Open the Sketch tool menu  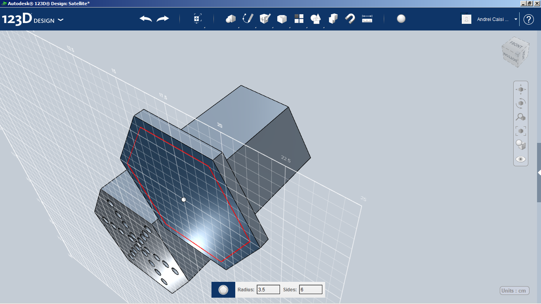(248, 19)
